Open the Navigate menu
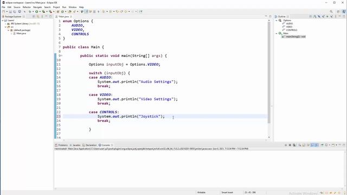Viewport: 347px width, 195px height. point(37,7)
